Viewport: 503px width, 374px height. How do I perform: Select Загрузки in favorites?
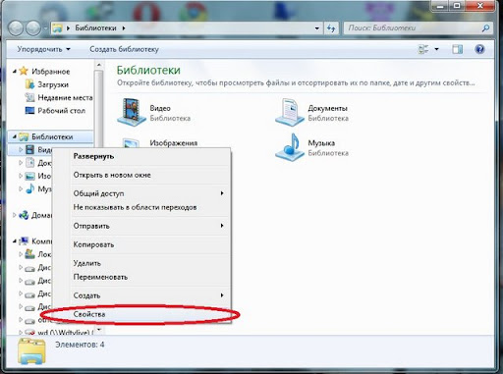(x=53, y=84)
